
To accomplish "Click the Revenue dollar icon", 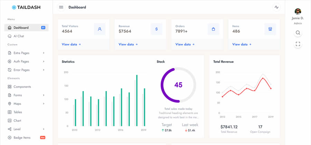I will coord(157,29).
